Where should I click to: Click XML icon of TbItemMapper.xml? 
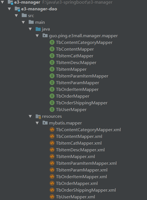pyautogui.click(x=52, y=157)
